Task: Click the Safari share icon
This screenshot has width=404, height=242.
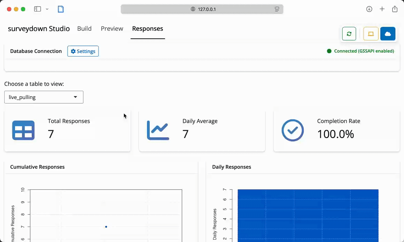Action: tap(395, 9)
